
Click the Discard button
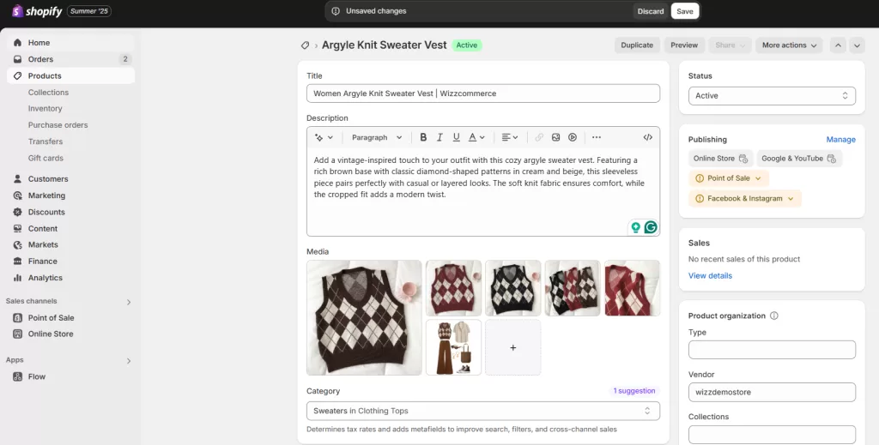coord(651,11)
